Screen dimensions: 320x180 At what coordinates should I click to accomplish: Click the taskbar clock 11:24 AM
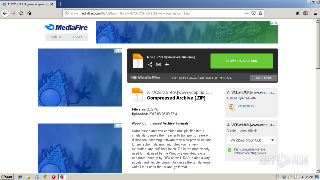pyautogui.click(x=307, y=177)
